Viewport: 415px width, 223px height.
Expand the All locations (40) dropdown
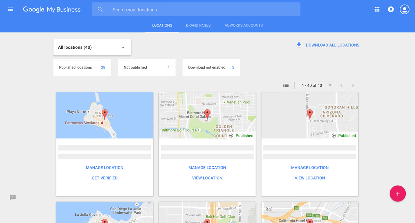click(92, 47)
